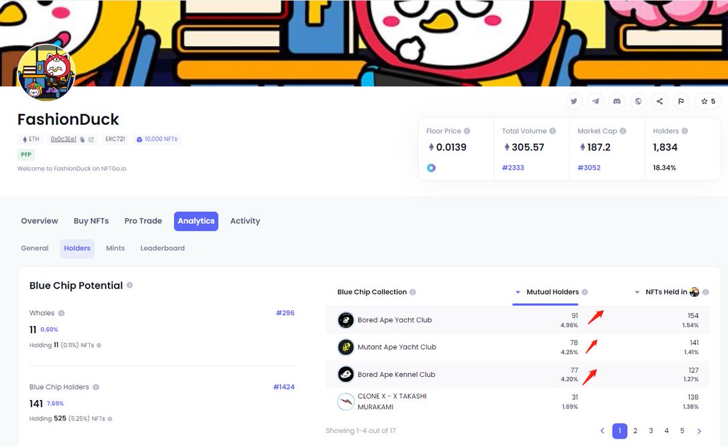Click the report flag icon
Screen dimensions: 728x446
681,101
